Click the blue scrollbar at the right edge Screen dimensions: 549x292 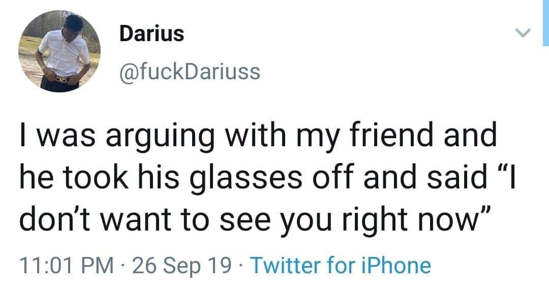[x=545, y=23]
